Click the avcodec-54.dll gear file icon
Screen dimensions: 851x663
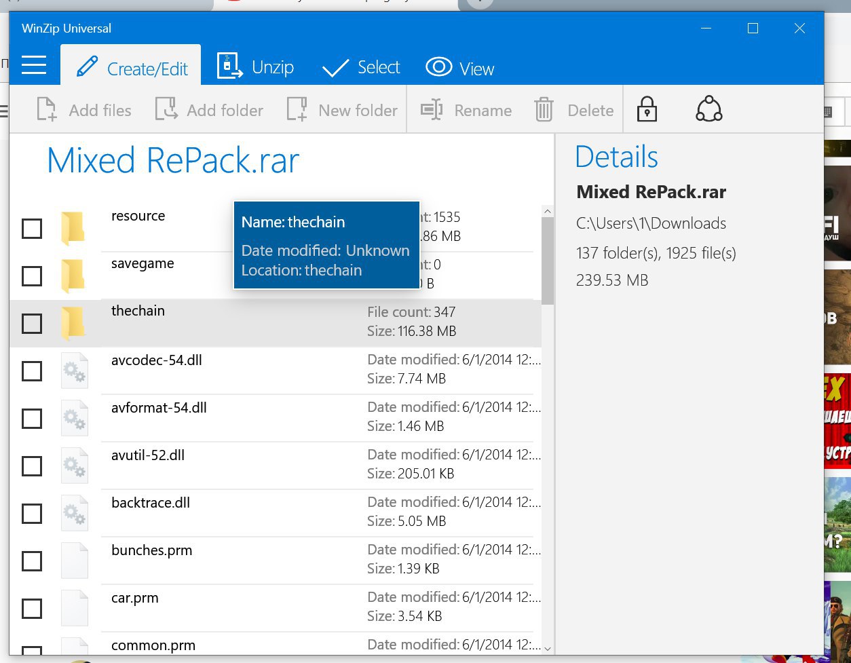click(74, 371)
